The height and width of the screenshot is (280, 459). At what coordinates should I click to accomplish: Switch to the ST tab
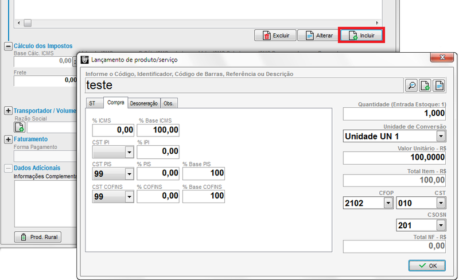pos(92,103)
